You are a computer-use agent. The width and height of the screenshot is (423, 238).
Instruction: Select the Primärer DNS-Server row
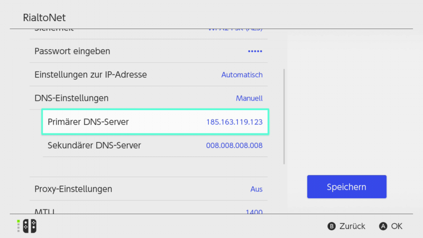pyautogui.click(x=88, y=122)
